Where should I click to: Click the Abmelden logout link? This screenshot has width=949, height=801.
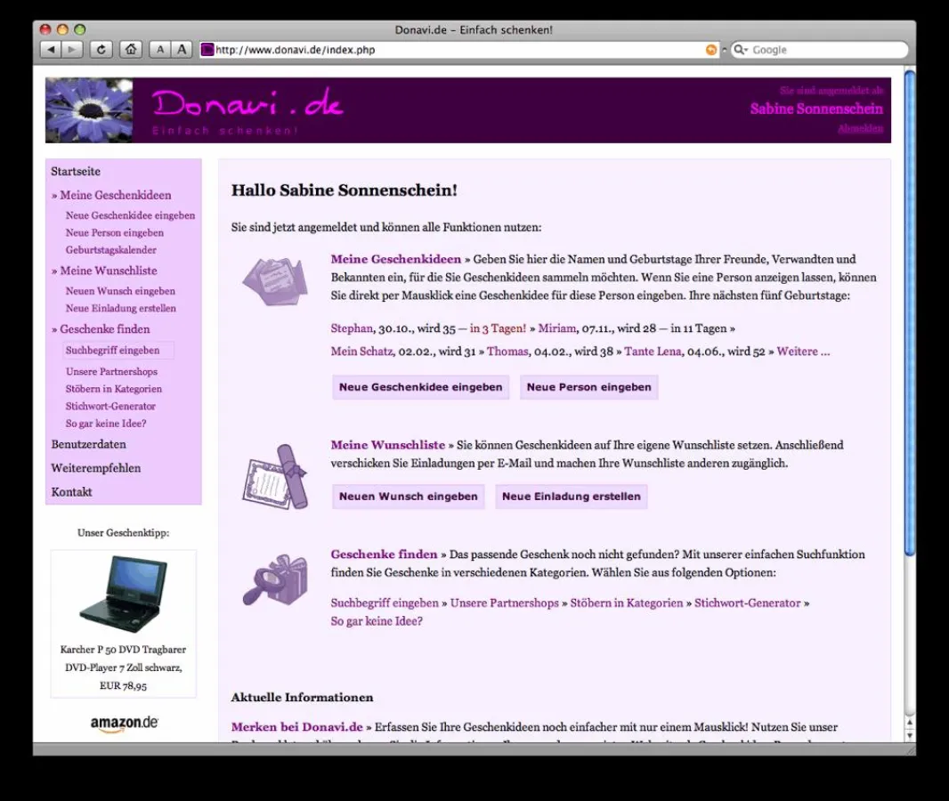click(x=859, y=126)
